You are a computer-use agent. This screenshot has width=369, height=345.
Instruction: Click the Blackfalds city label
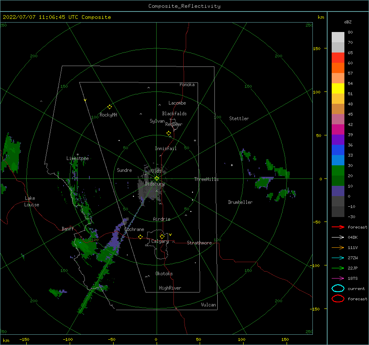[174, 114]
